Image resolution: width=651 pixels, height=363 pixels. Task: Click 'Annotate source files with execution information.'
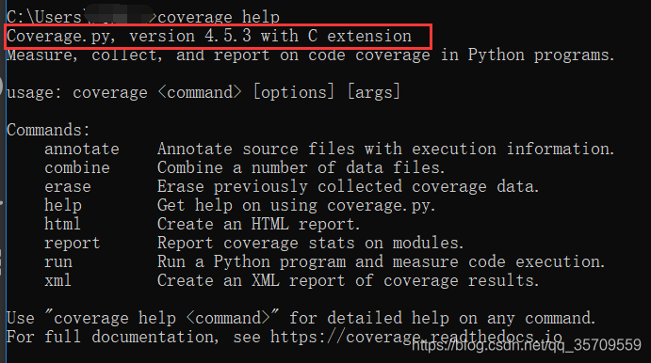click(x=385, y=149)
